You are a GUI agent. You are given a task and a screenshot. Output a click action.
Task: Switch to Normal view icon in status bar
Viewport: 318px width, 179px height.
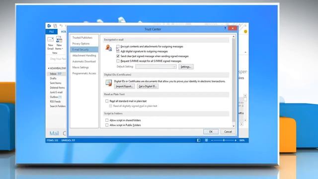199,140
